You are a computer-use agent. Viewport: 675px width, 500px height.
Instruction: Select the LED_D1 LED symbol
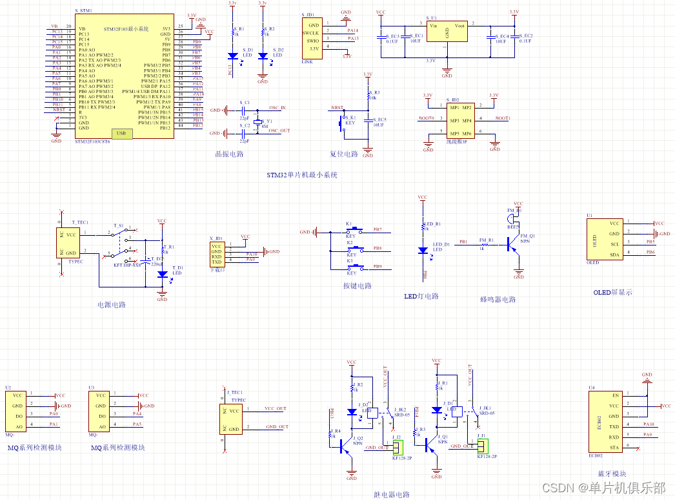pos(423,251)
